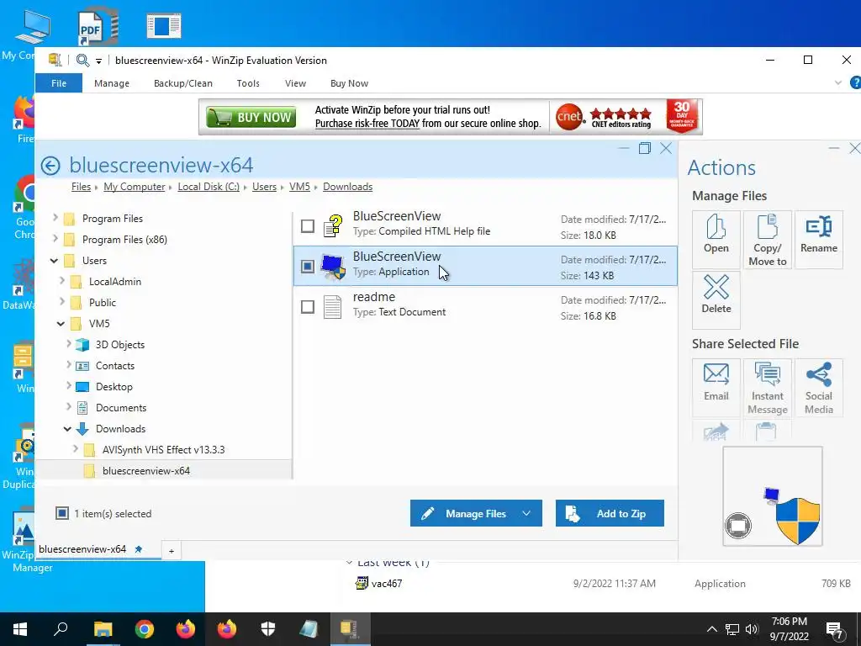Image resolution: width=861 pixels, height=646 pixels.
Task: Open the Windows Start menu
Action: click(20, 629)
